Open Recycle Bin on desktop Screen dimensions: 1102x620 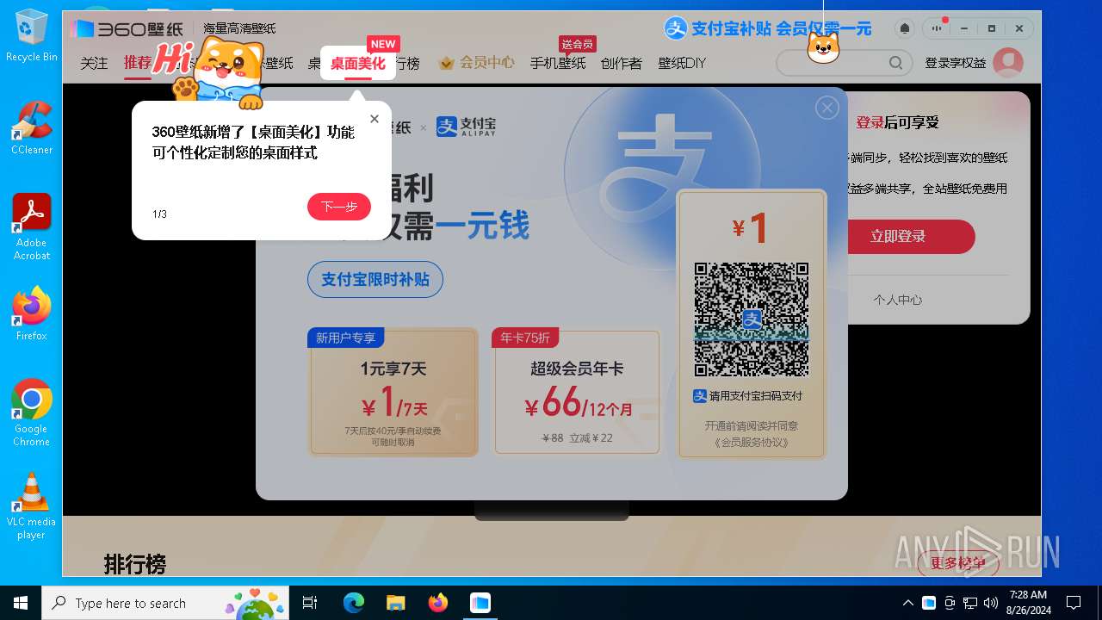pos(32,35)
